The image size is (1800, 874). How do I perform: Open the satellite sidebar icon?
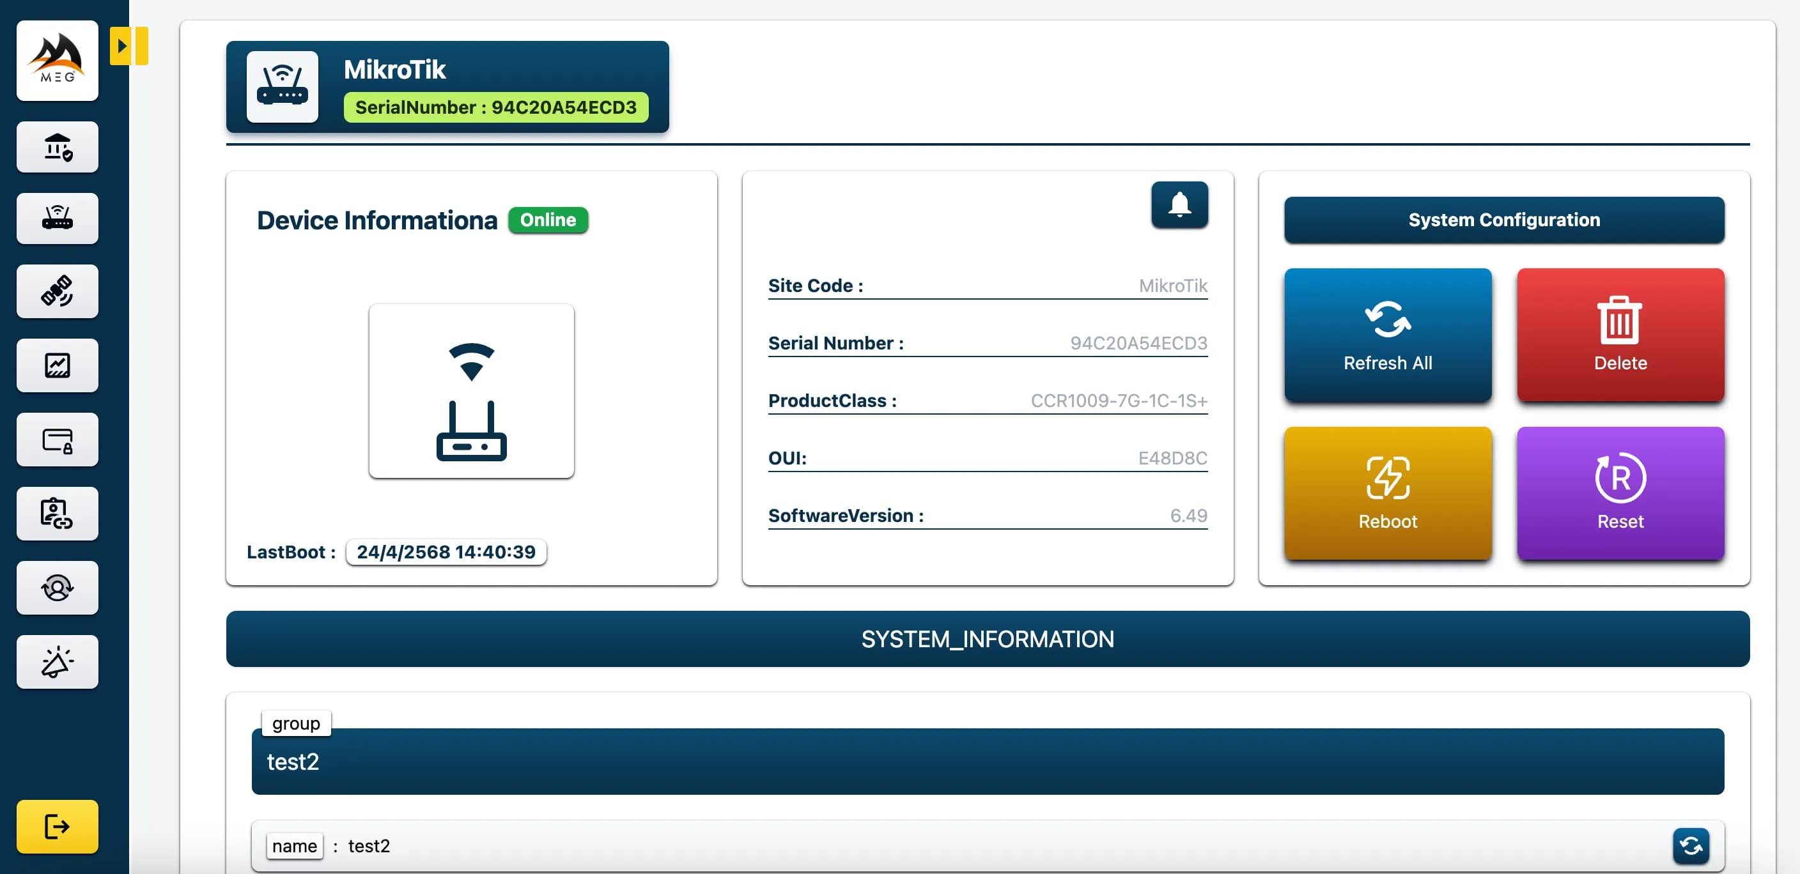(x=58, y=291)
